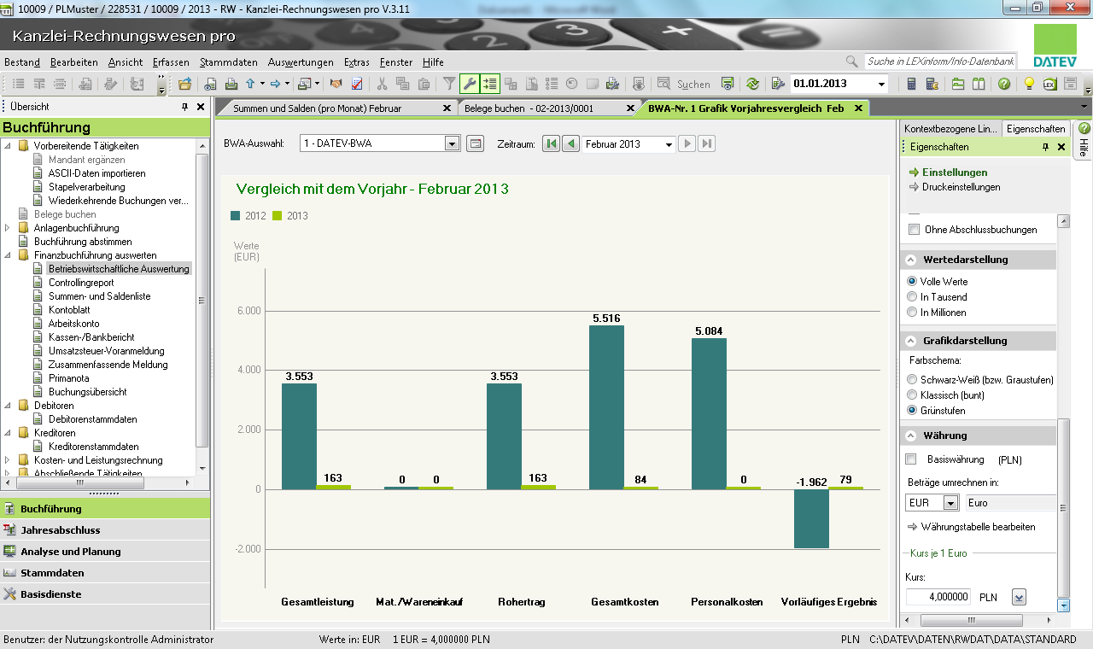
Task: Select In Tausend radio button
Action: click(x=912, y=296)
